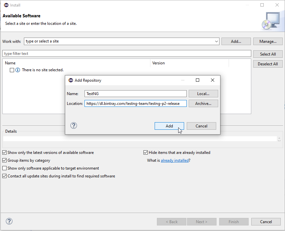Uncheck Hide items that are already installed
This screenshot has height=231, width=285.
[146, 153]
